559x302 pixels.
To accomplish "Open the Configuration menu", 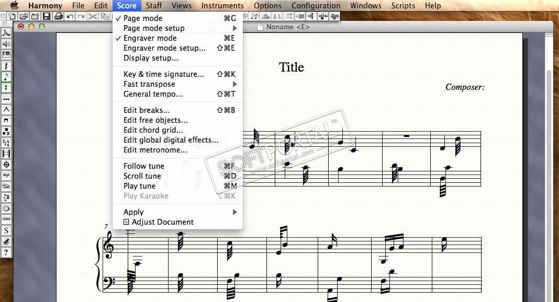I will pos(316,6).
